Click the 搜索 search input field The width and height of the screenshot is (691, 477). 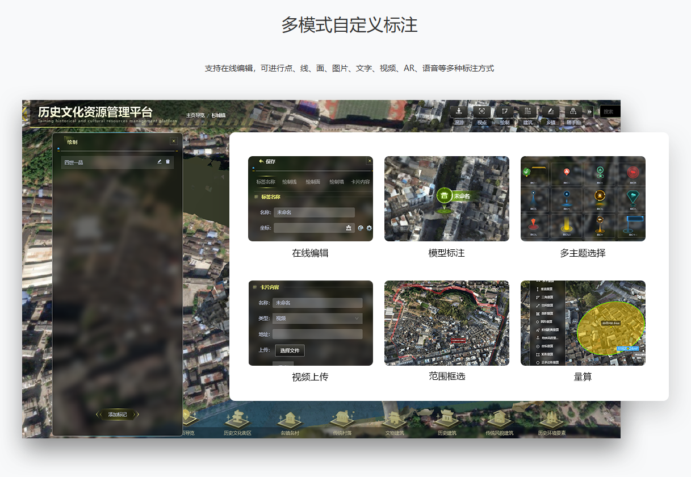tap(610, 112)
